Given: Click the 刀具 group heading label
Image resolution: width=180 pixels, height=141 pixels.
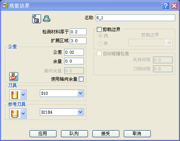Looking at the screenshot, I should 12,85.
